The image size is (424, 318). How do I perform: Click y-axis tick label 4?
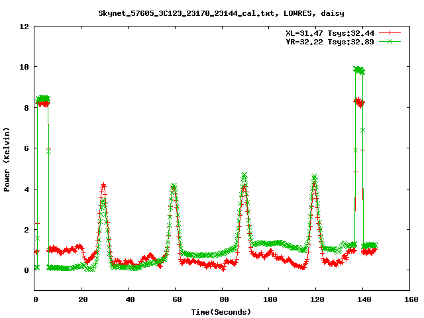(26, 189)
